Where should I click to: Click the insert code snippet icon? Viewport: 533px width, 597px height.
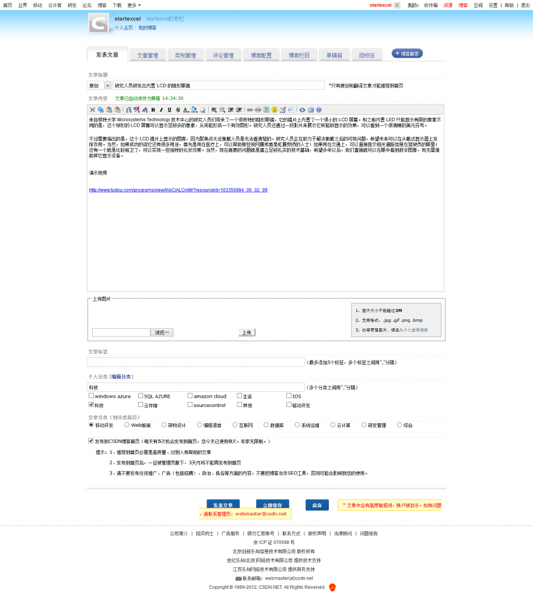291,110
